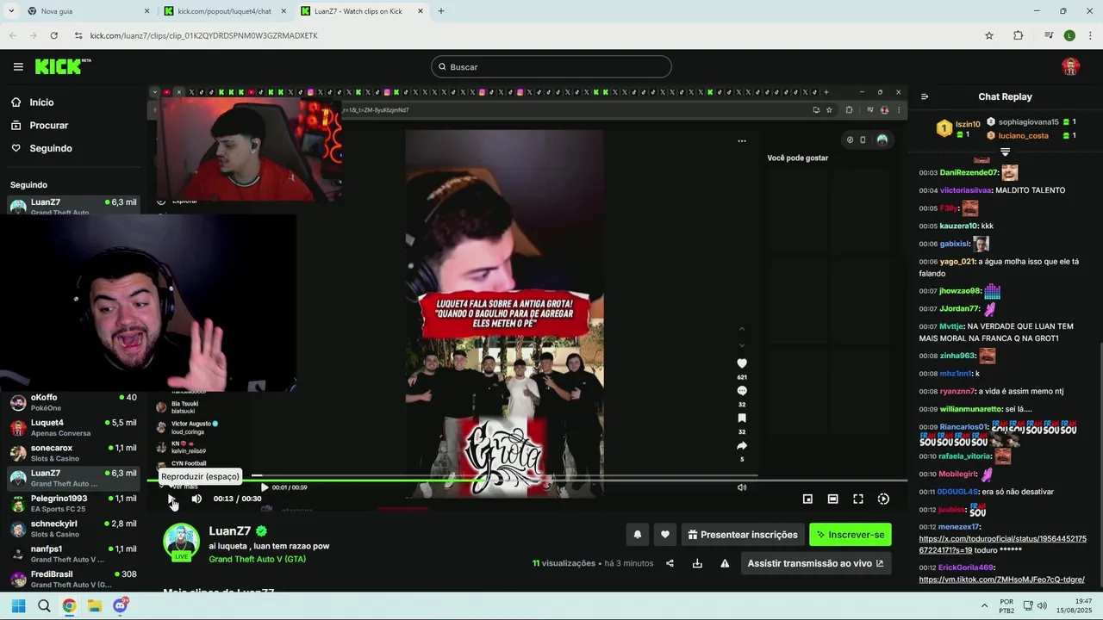Screen dimensions: 1103x620
Task: Click the Buscar search field
Action: [551, 66]
